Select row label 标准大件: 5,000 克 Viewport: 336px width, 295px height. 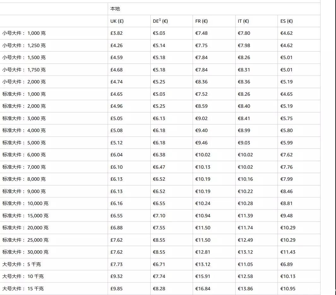(x=24, y=143)
